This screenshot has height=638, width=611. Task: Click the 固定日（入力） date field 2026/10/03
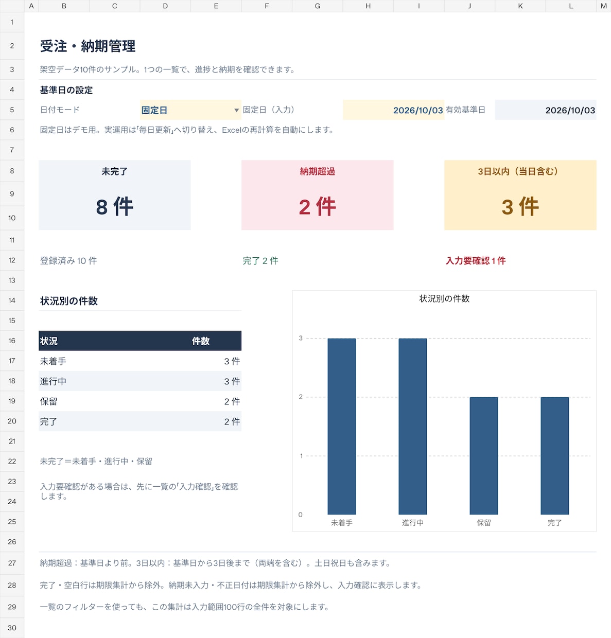click(393, 110)
